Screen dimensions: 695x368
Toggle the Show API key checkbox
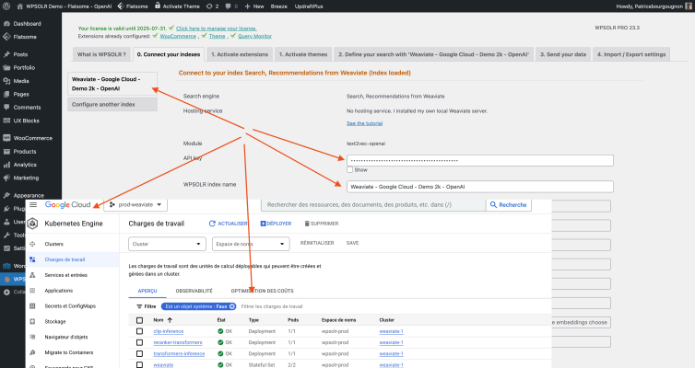[x=349, y=170]
